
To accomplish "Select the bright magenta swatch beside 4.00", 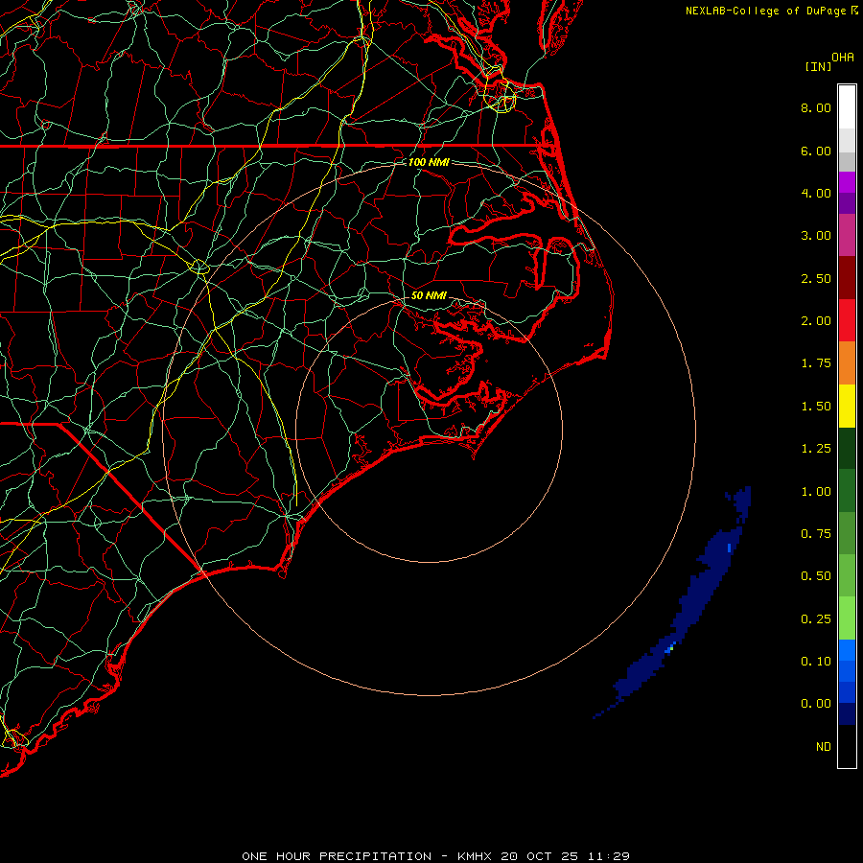I will point(847,182).
